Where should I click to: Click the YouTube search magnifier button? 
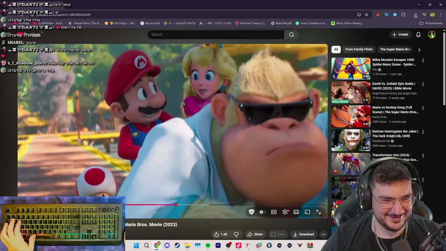291,35
